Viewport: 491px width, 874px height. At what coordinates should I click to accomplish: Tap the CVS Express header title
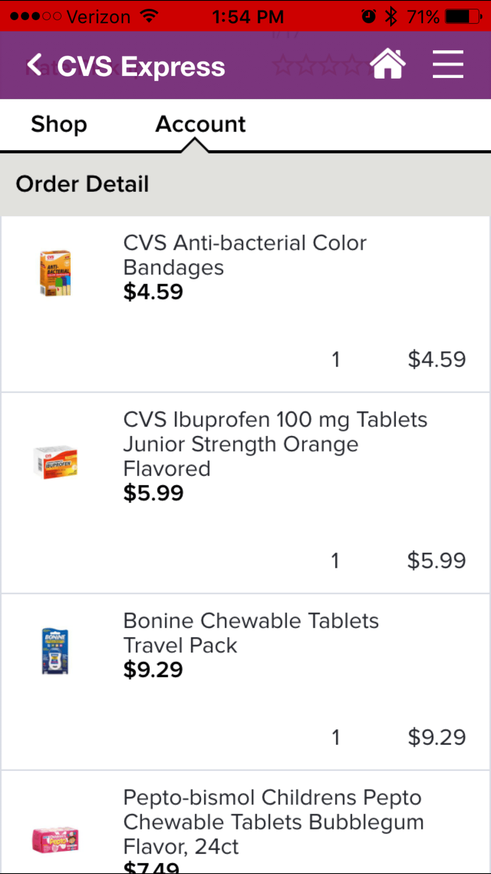click(141, 66)
